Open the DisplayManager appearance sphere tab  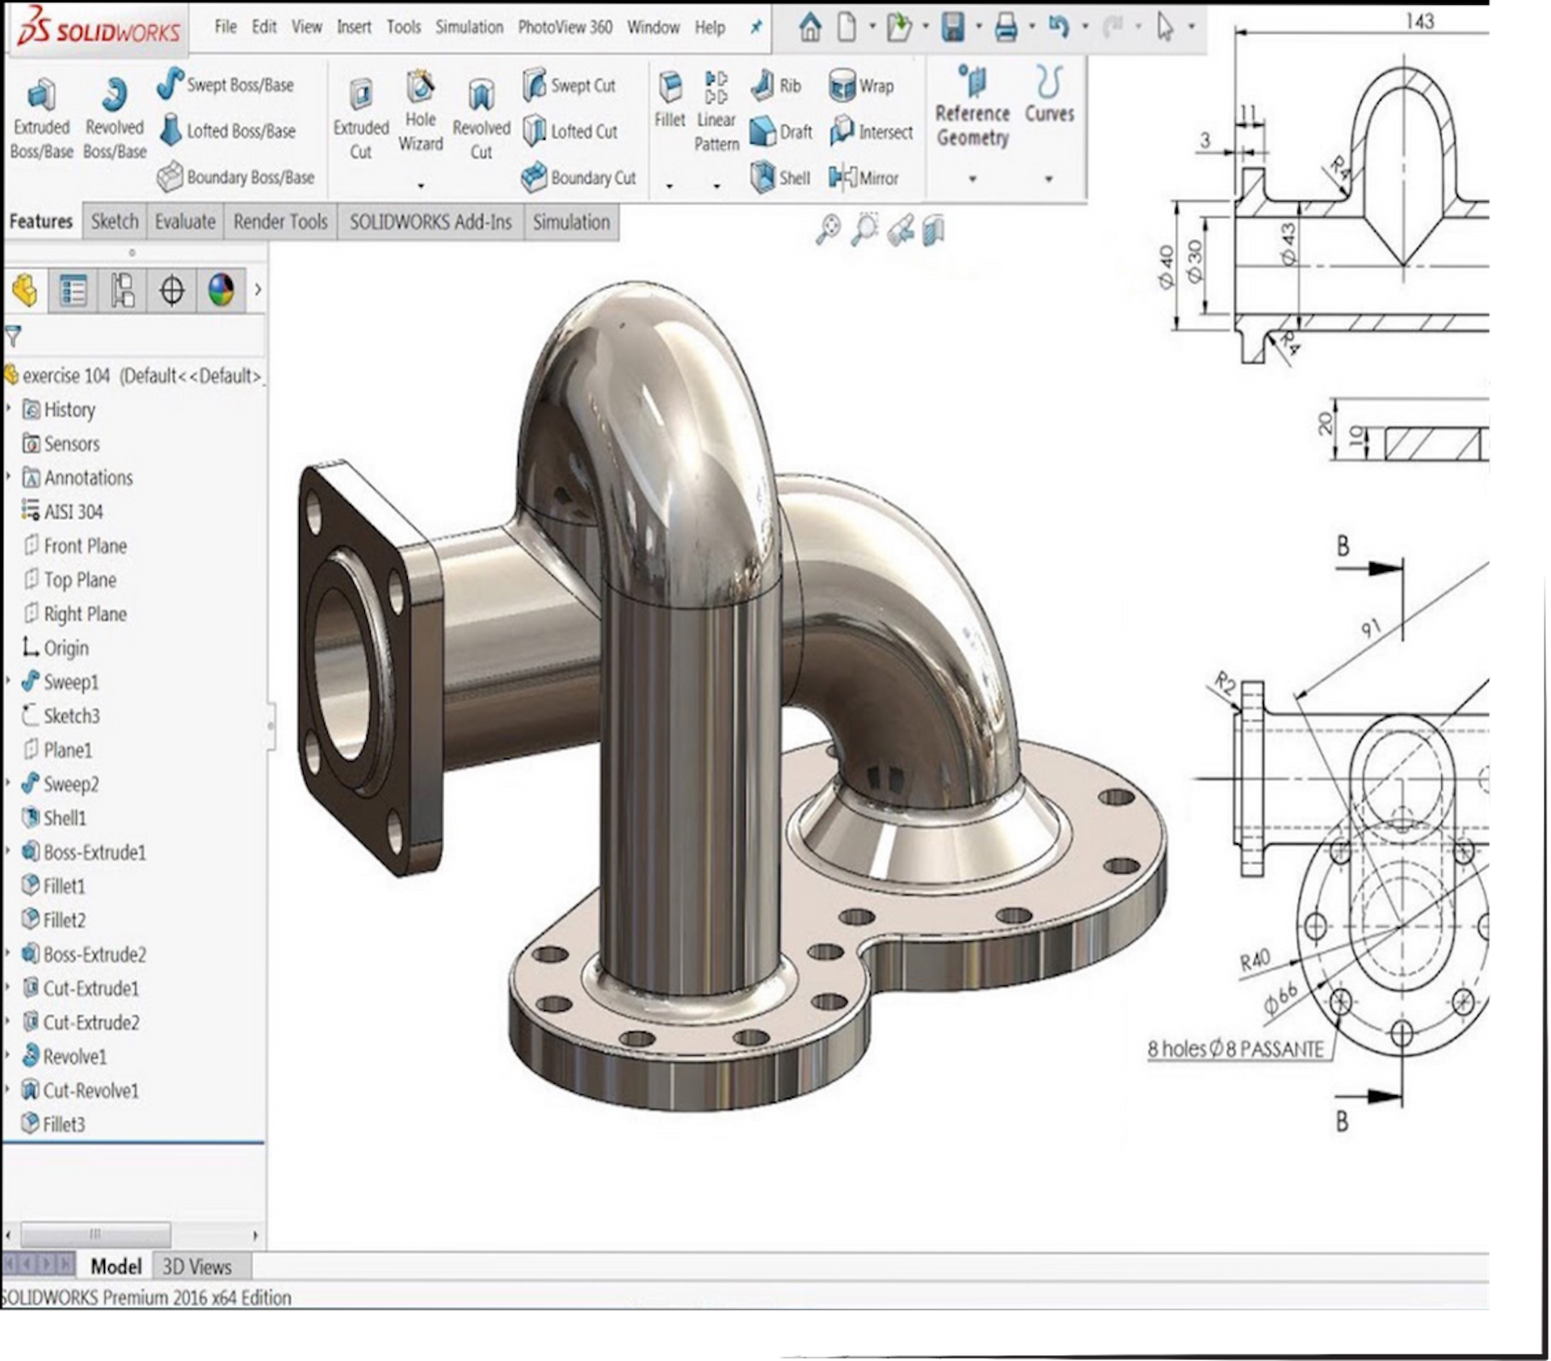[x=221, y=290]
